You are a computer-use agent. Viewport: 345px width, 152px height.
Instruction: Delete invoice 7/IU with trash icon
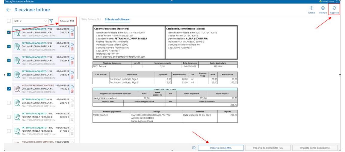[x=72, y=35]
